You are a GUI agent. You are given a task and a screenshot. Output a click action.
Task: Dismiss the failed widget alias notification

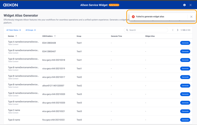(191, 17)
